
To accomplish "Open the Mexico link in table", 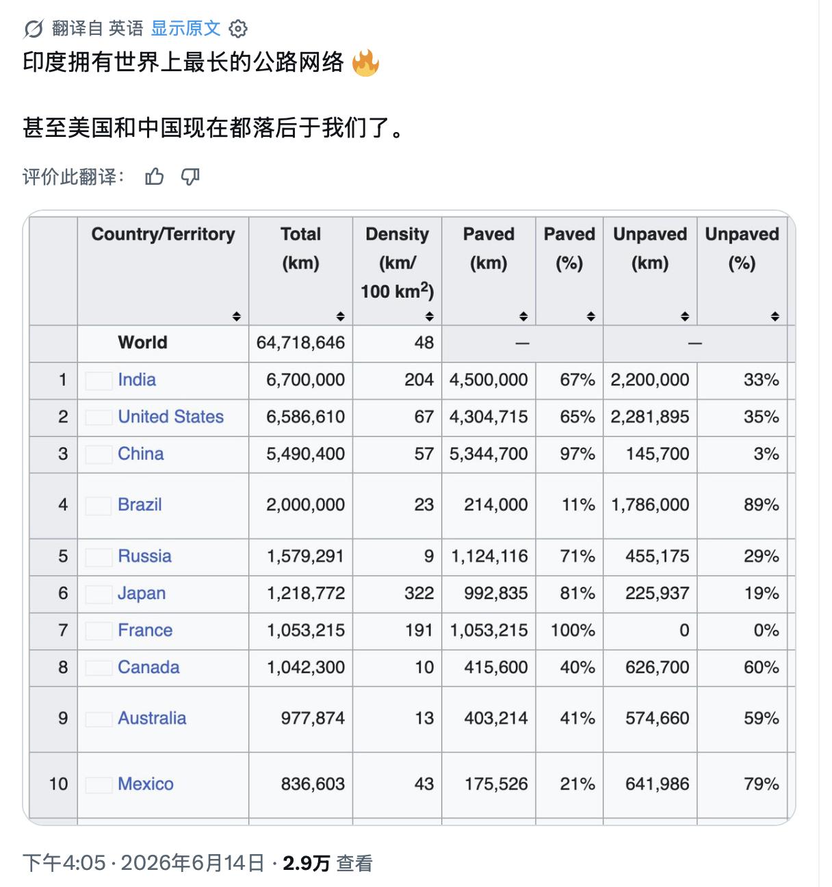I will [146, 784].
